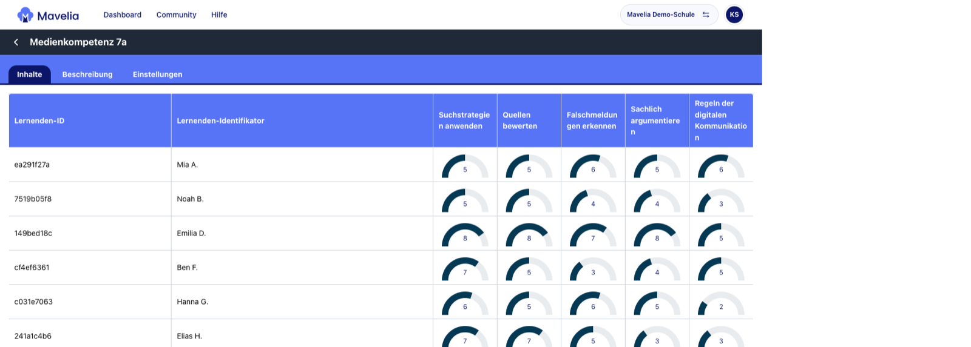Open the Community navigation link
971x347 pixels.
pyautogui.click(x=177, y=15)
